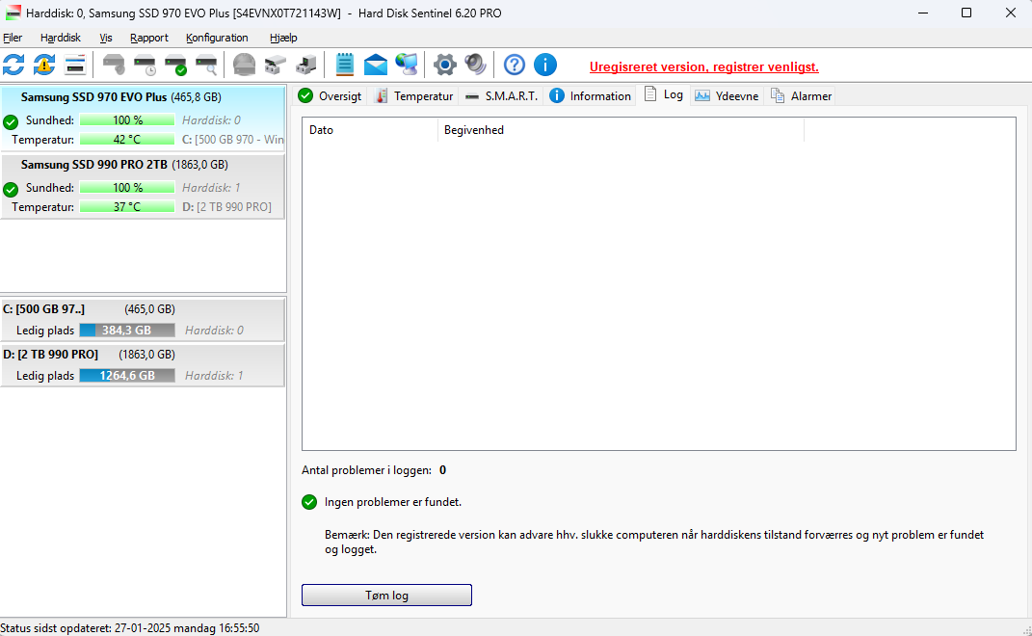Viewport: 1032px width, 636px height.
Task: Click the 37 °C temperature bar
Action: [x=127, y=207]
